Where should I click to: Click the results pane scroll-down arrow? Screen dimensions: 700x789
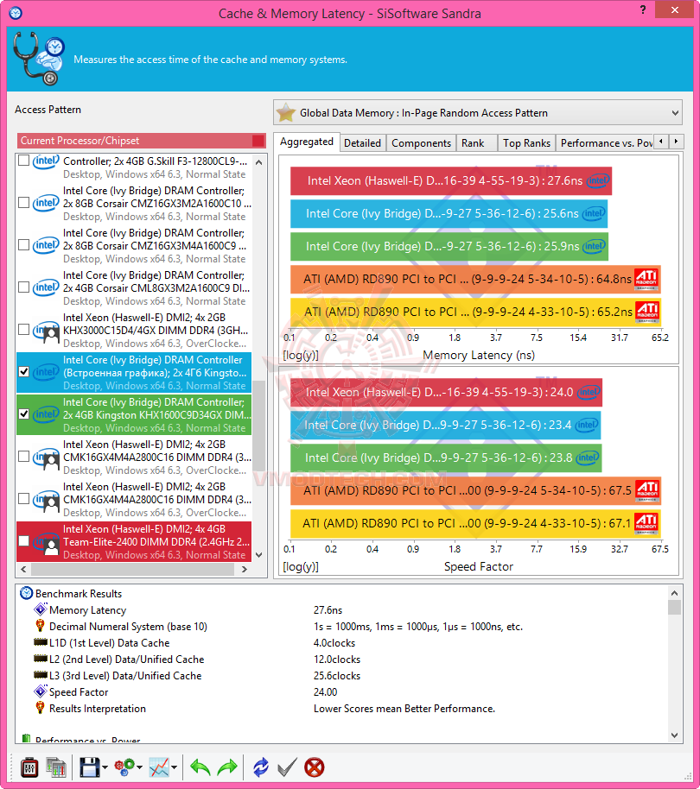[x=675, y=735]
